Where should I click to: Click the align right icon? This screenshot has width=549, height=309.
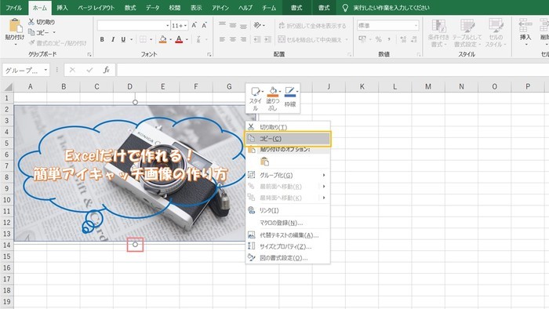[x=243, y=39]
